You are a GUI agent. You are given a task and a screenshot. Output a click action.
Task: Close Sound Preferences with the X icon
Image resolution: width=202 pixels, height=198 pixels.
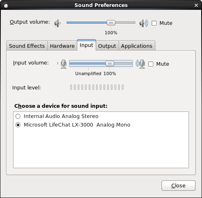196,5
